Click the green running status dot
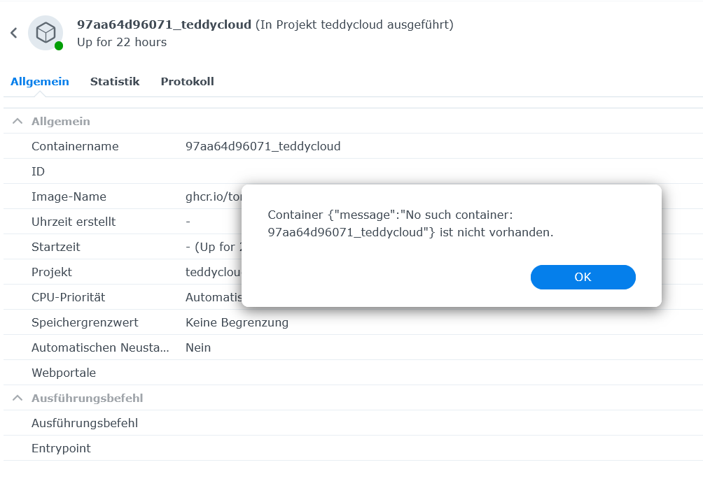The height and width of the screenshot is (481, 703). tap(59, 46)
